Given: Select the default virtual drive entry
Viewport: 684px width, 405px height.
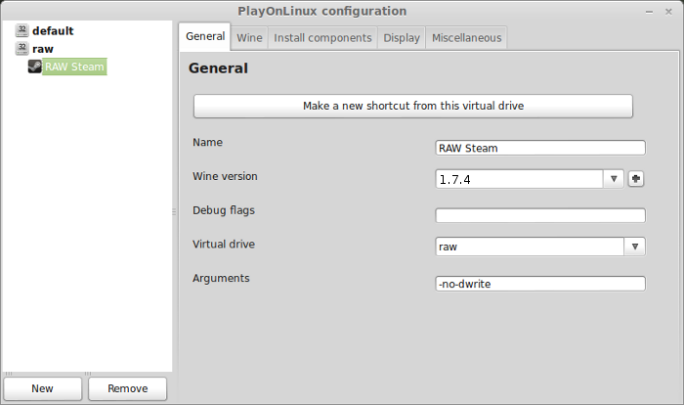Looking at the screenshot, I should pyautogui.click(x=53, y=30).
